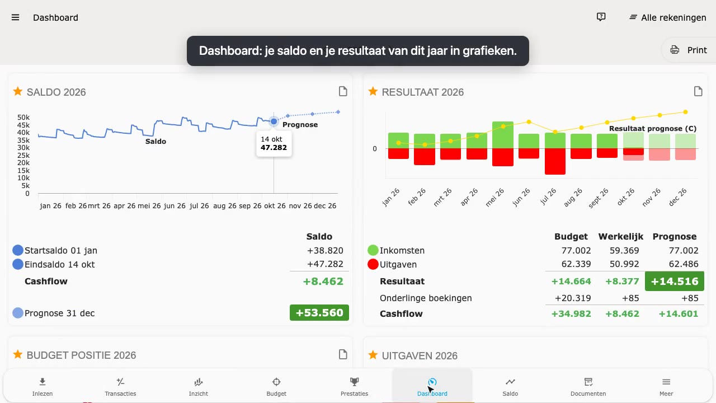Click the +53.560 prognose value badge
The image size is (716, 403).
coord(319,312)
